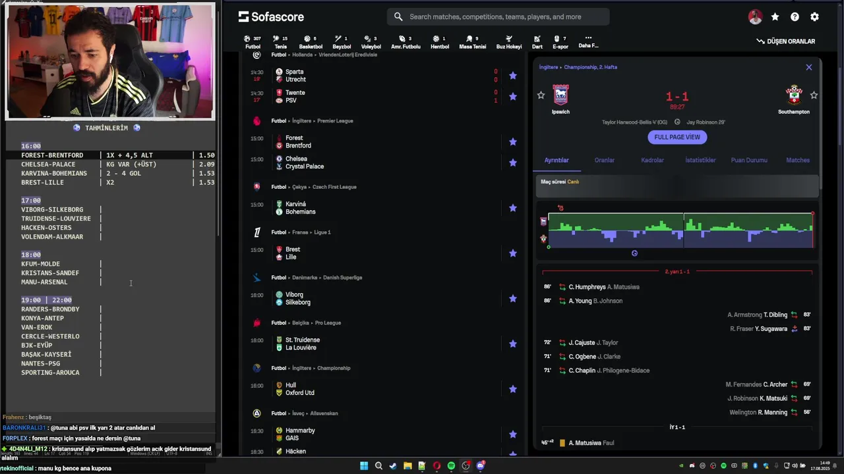Switch to the Puan Durumu tab

(x=749, y=160)
